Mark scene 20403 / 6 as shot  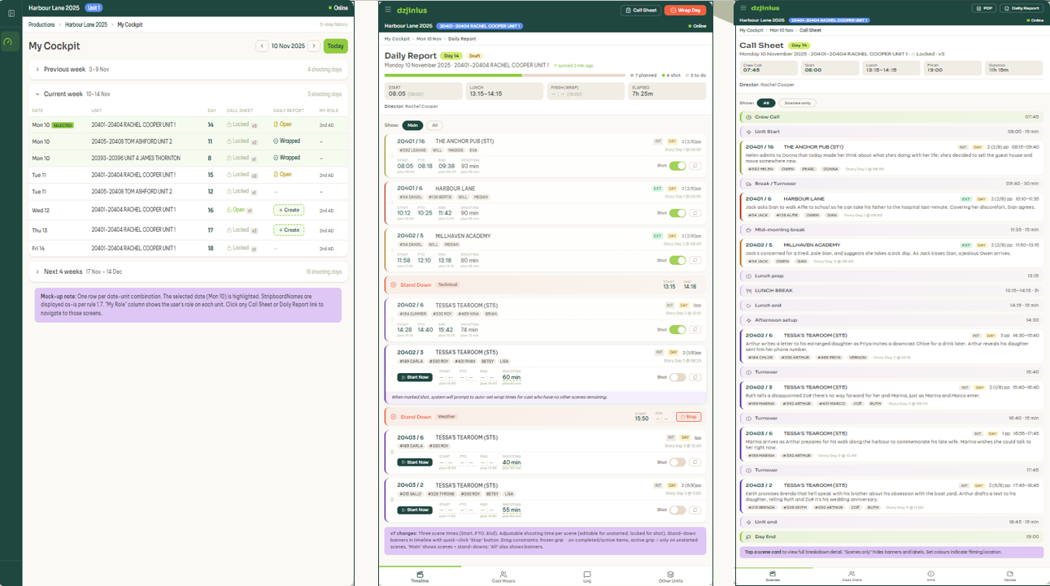point(677,462)
